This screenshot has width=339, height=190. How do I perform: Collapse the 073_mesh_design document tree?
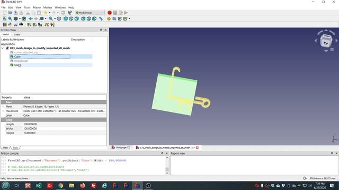coord(3,48)
